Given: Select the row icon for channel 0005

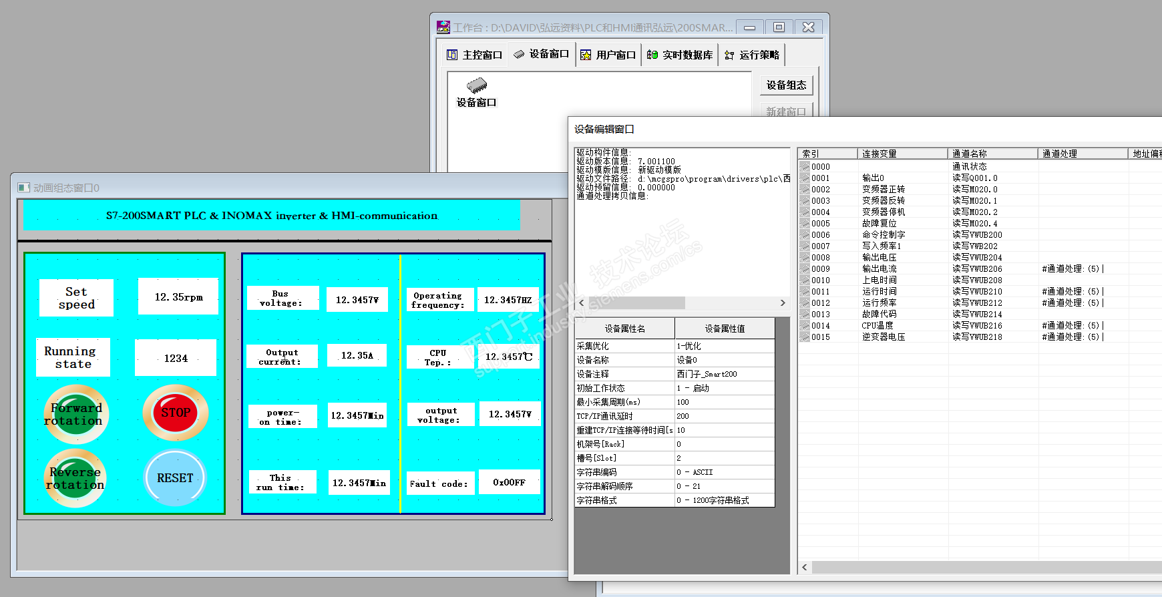Looking at the screenshot, I should 805,224.
